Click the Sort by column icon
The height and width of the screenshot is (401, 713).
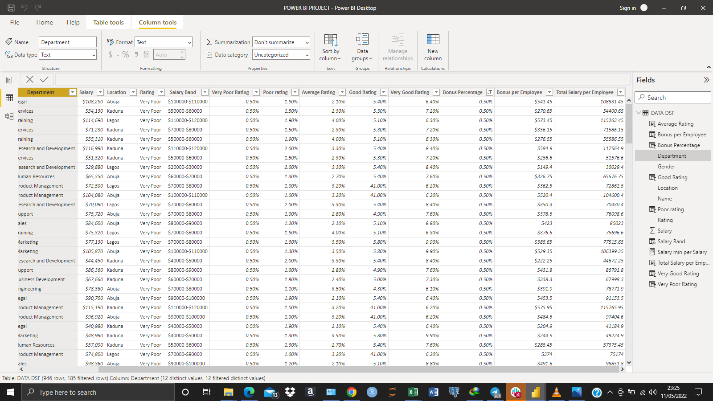pos(330,46)
